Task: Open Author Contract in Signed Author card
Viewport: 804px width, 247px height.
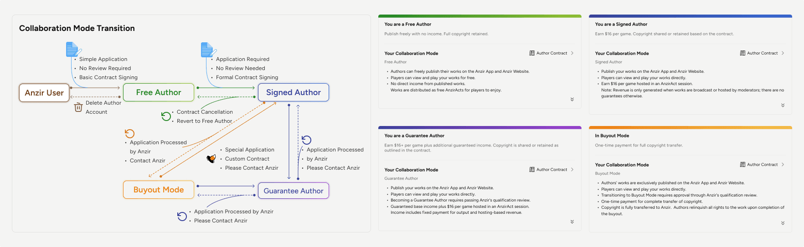Action: [x=762, y=53]
